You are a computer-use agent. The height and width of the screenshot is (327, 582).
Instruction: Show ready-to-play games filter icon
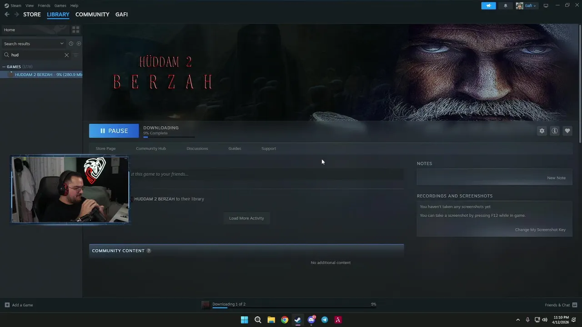(x=79, y=44)
